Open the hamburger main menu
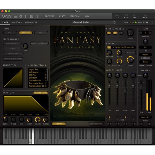The height and width of the screenshot is (155, 155). click(x=16, y=16)
